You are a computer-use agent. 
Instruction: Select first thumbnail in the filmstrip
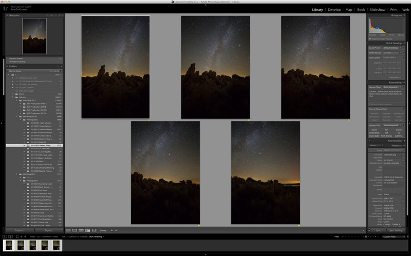[9, 245]
